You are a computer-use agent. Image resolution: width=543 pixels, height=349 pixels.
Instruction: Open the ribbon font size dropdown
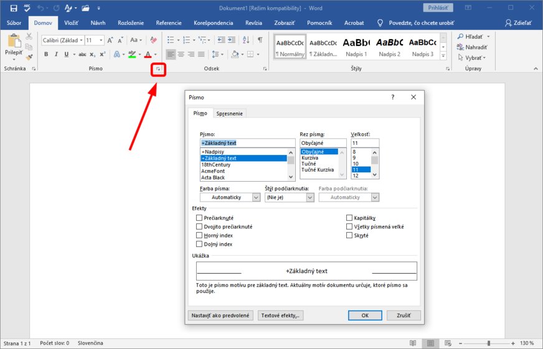[x=101, y=40]
